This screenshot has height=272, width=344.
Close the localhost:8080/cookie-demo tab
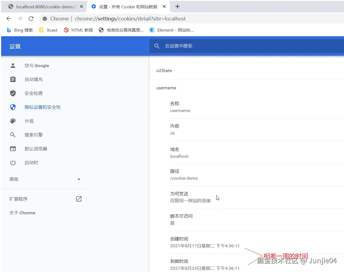click(x=81, y=6)
